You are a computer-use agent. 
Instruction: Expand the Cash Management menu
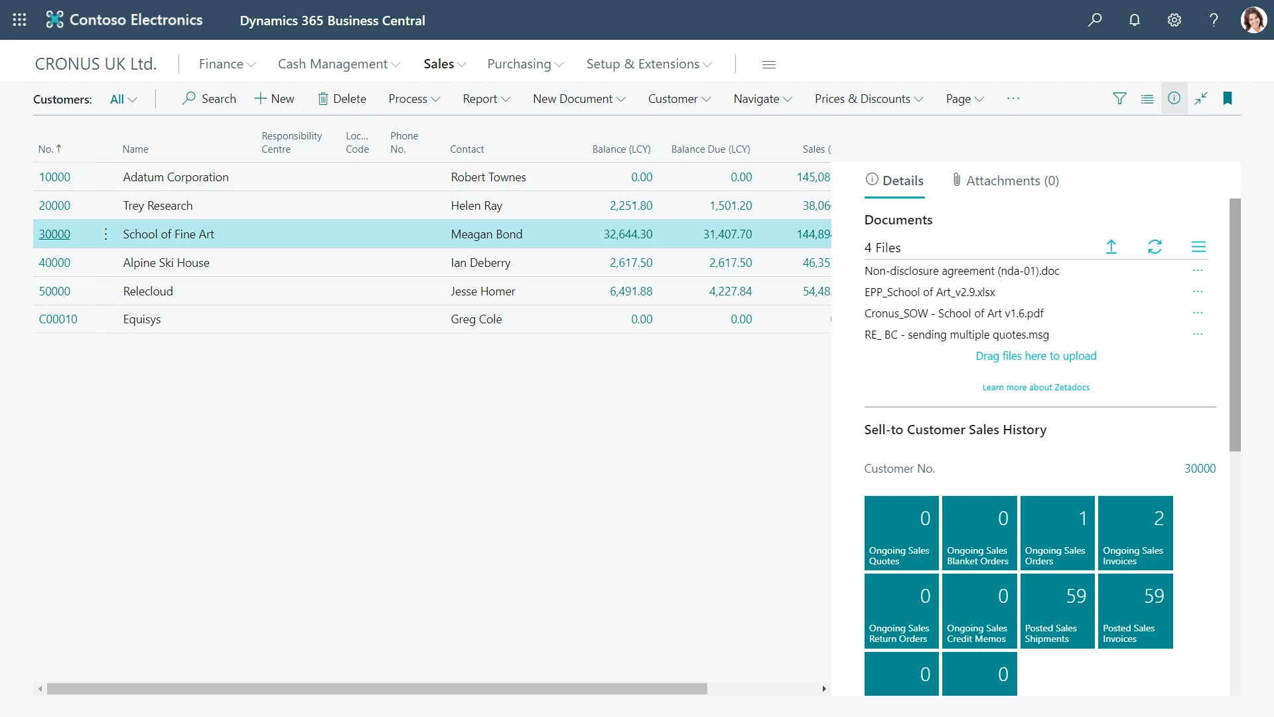tap(338, 64)
